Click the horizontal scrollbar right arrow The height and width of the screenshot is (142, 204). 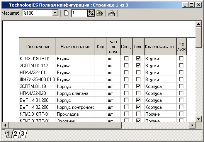pyautogui.click(x=192, y=125)
